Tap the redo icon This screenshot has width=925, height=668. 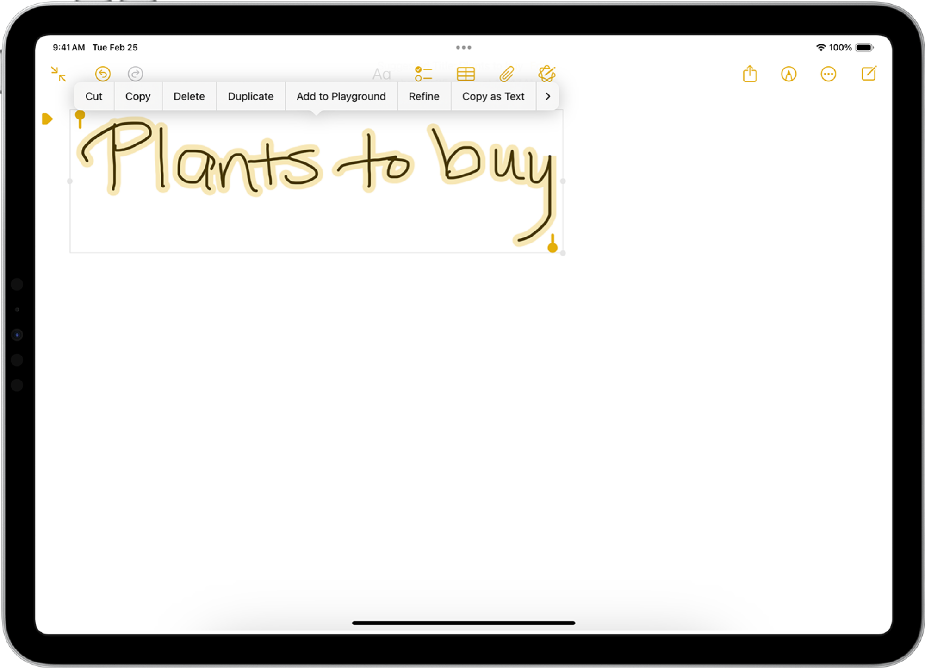point(135,74)
